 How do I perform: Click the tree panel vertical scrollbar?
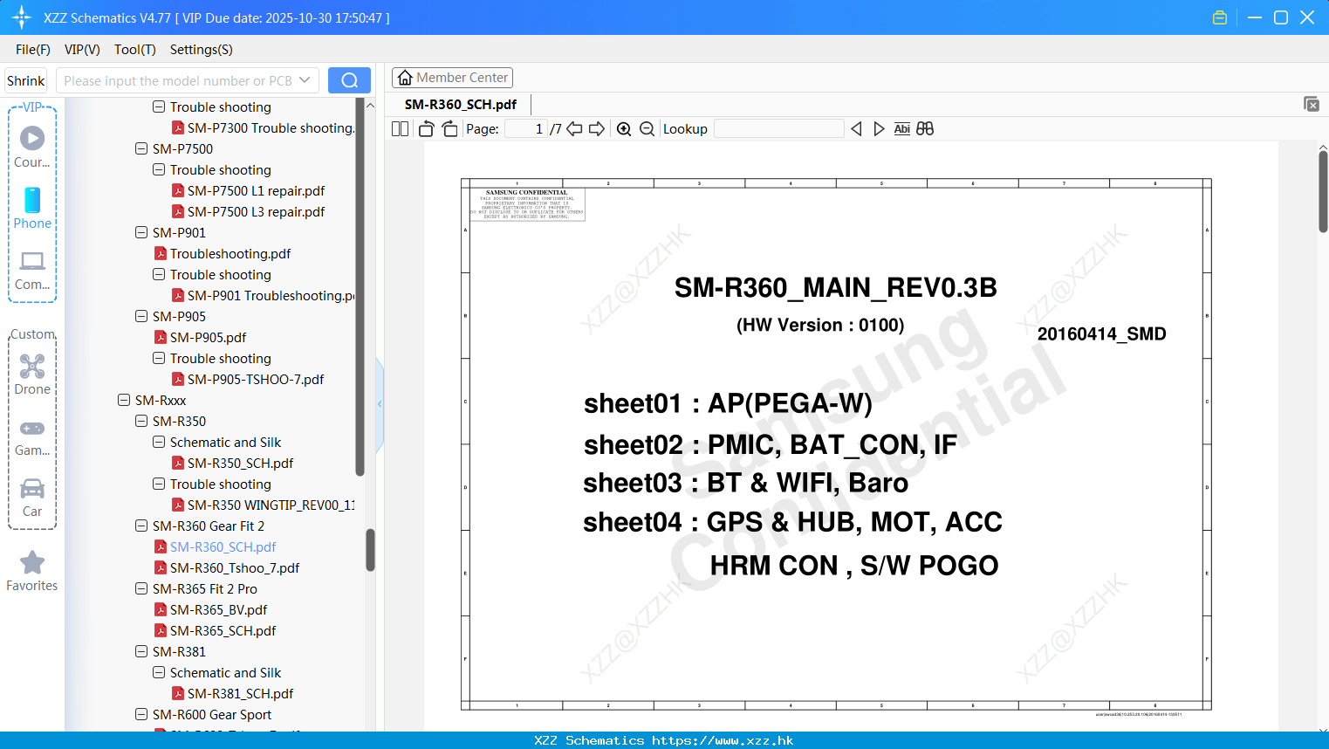click(x=370, y=550)
